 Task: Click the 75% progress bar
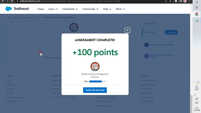tap(98, 82)
